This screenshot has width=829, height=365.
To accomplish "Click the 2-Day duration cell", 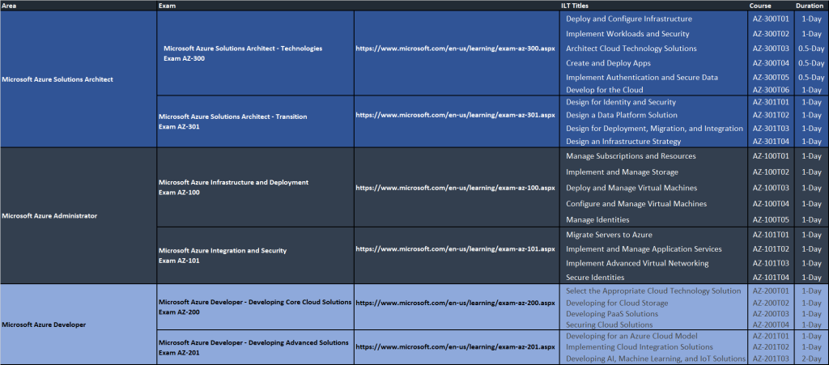I will [x=811, y=359].
